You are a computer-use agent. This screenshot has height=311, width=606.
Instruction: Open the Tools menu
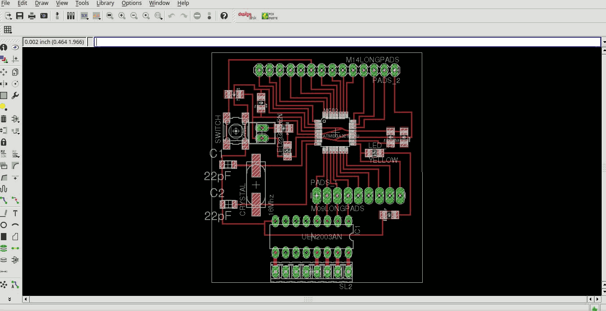[82, 3]
